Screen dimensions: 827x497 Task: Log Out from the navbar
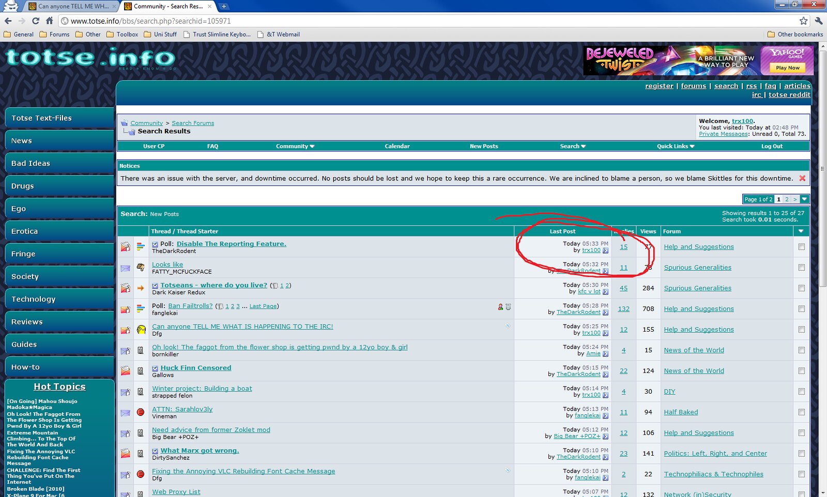[x=772, y=146]
